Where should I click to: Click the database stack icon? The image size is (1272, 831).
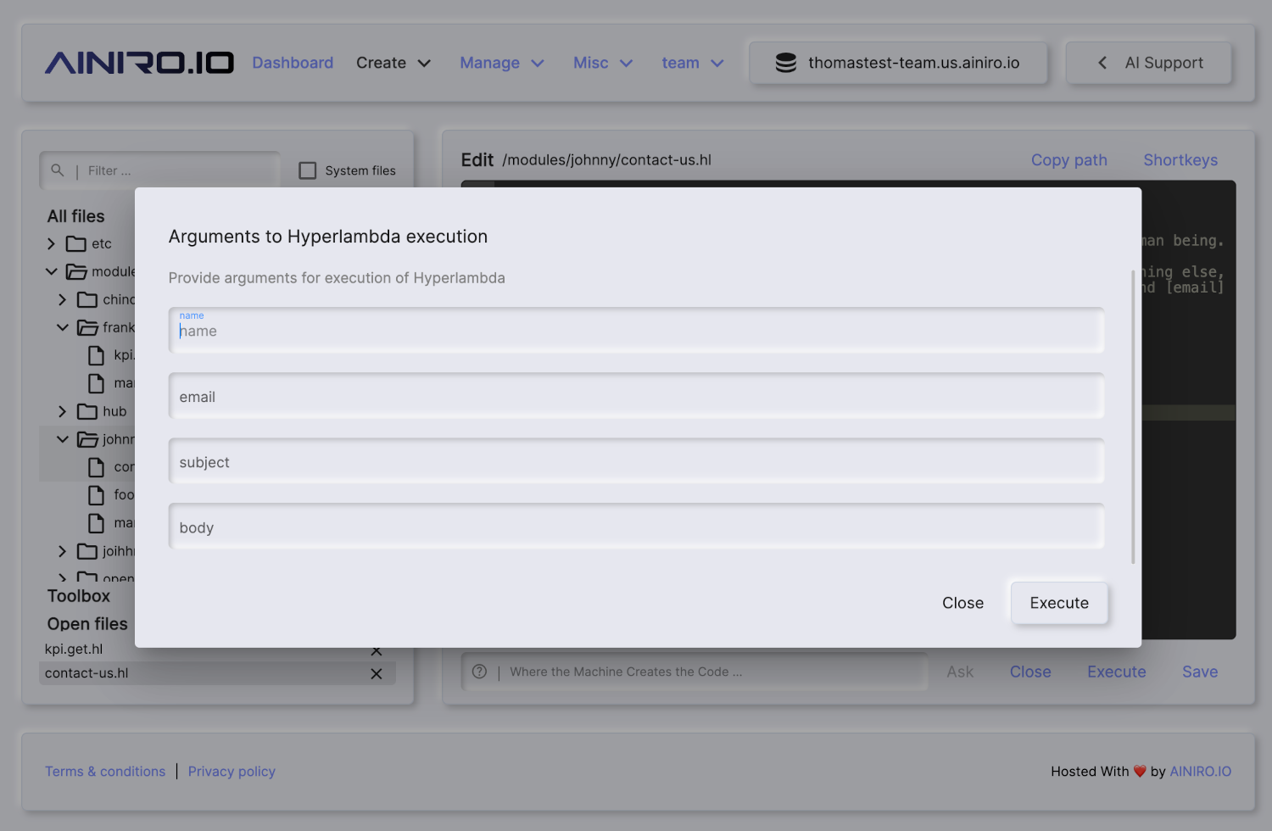(x=786, y=63)
